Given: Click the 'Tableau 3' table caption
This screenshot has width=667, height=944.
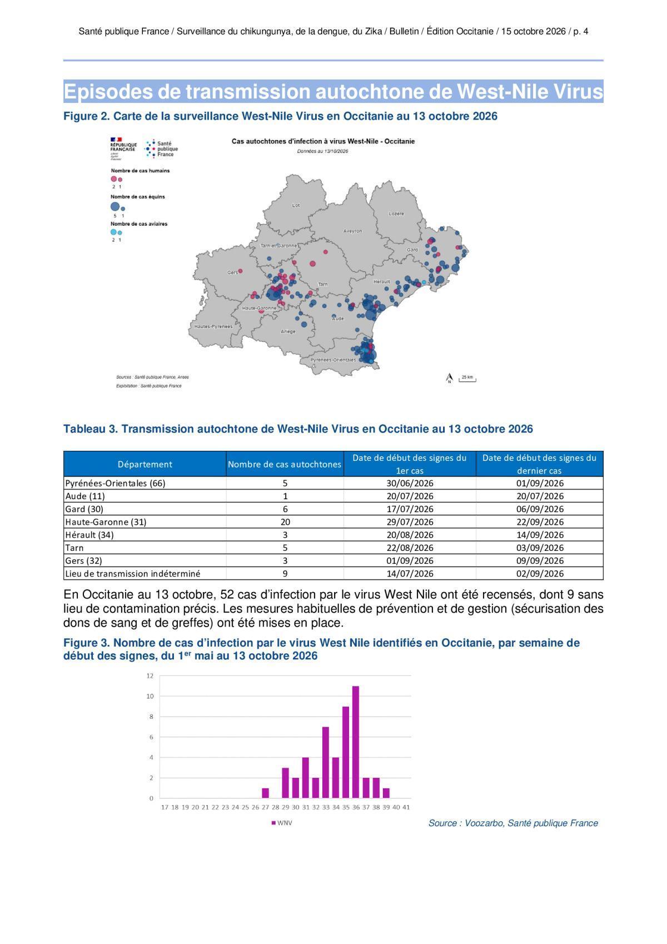Looking at the screenshot, I should [x=298, y=429].
